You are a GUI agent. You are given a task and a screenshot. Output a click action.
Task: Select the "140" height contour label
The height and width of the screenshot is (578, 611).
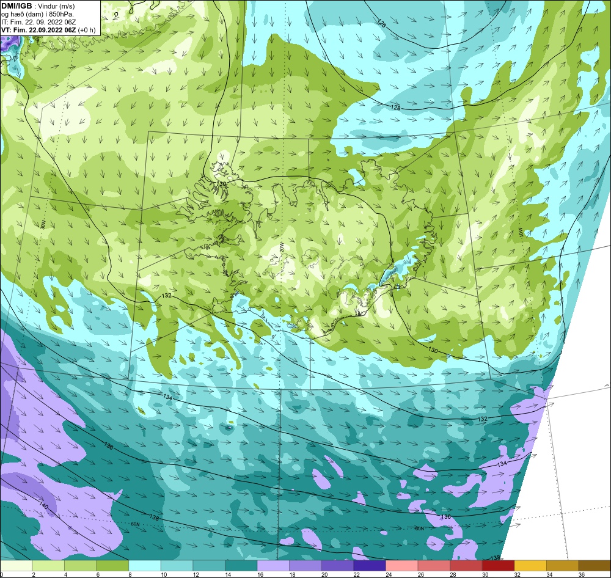click(43, 506)
